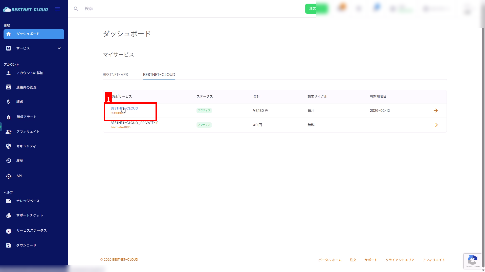Click the download save icon
This screenshot has height=272, width=485.
pyautogui.click(x=8, y=246)
